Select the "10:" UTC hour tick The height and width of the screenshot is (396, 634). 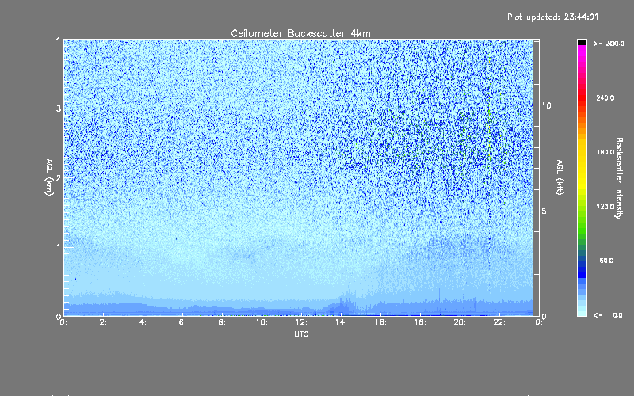[262, 322]
